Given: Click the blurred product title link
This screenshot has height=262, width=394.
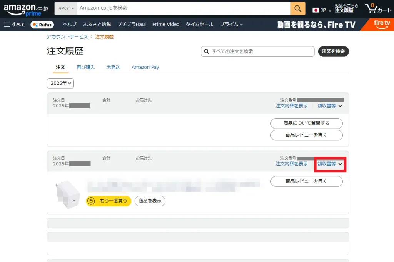Looking at the screenshot, I should [x=174, y=185].
